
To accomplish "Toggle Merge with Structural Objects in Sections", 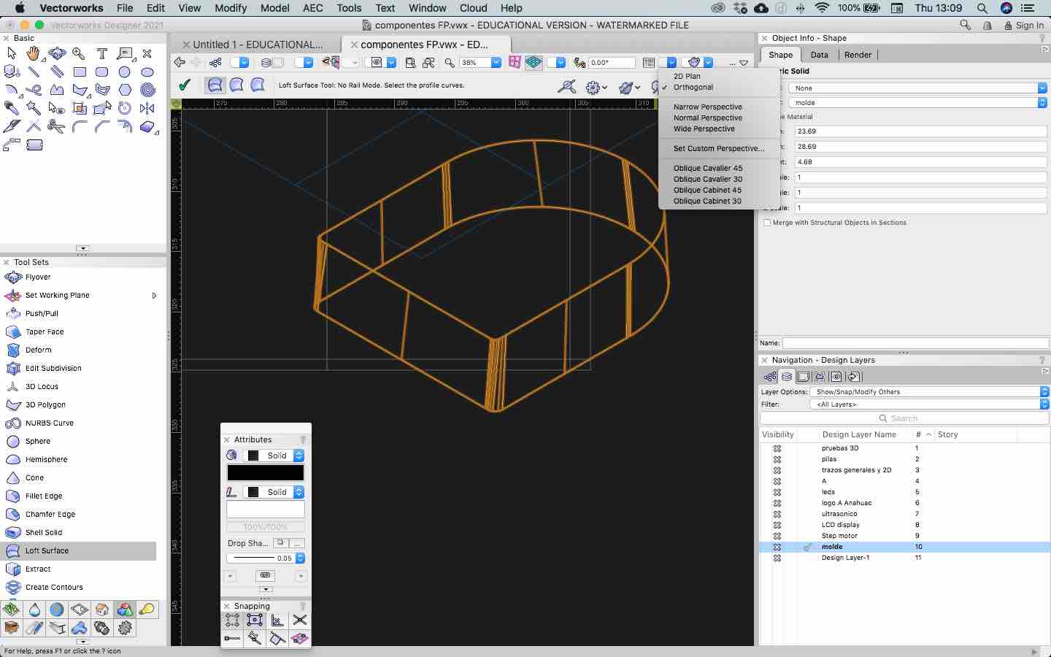I will pos(767,223).
